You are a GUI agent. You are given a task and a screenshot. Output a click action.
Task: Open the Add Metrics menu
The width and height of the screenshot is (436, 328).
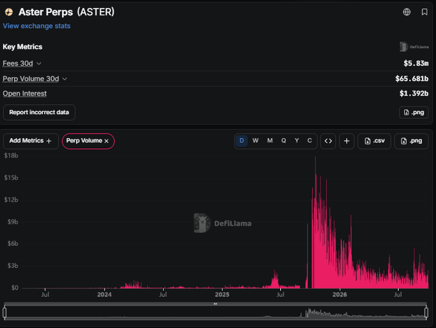pyautogui.click(x=31, y=141)
